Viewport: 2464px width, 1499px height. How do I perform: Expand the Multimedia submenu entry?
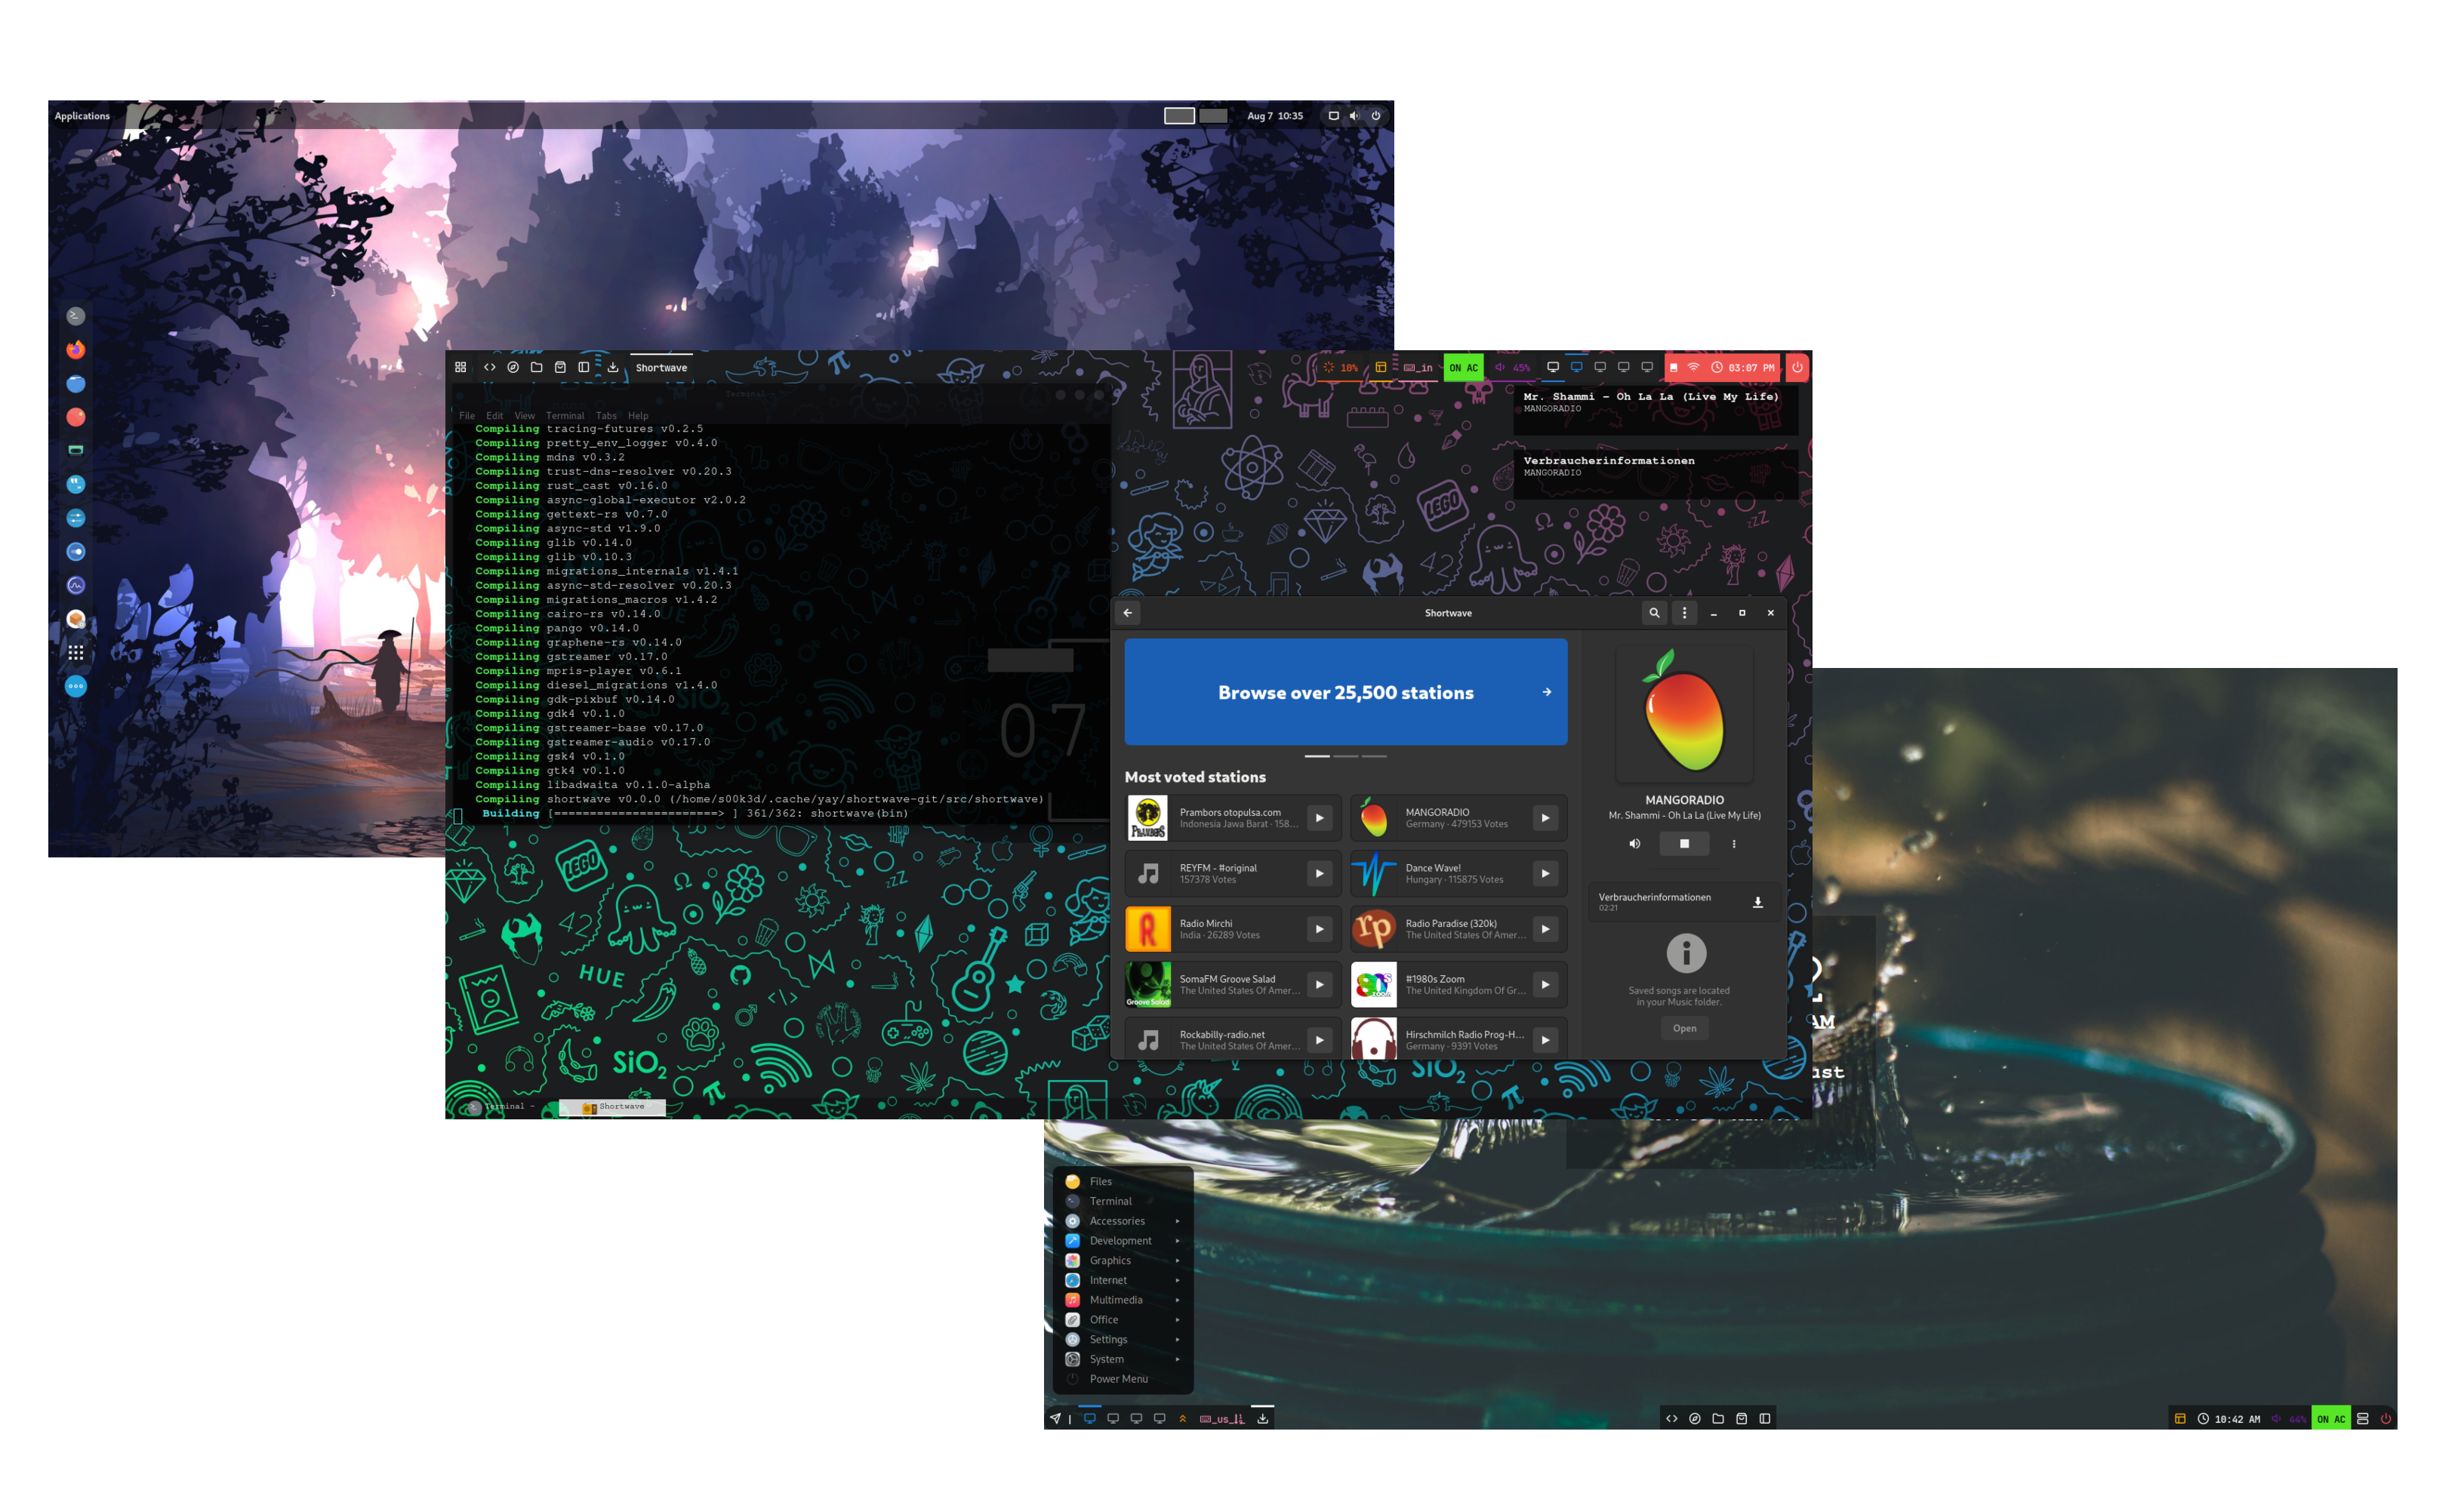pos(1114,1300)
